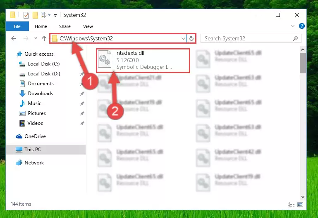Switch to the Share ribbon tab
The width and height of the screenshot is (318, 218).
tap(65, 26)
